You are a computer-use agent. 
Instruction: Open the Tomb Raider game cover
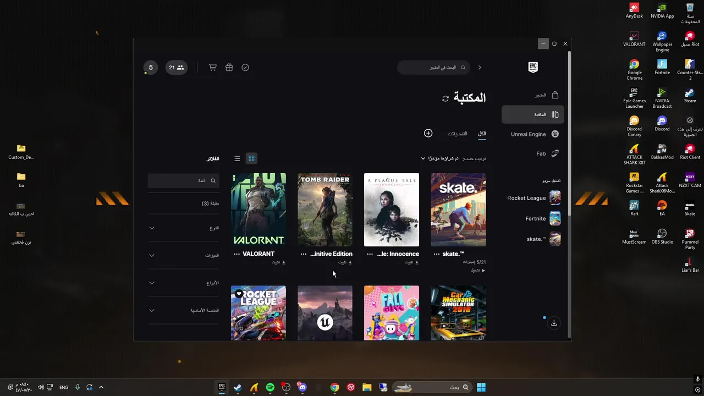click(x=325, y=210)
